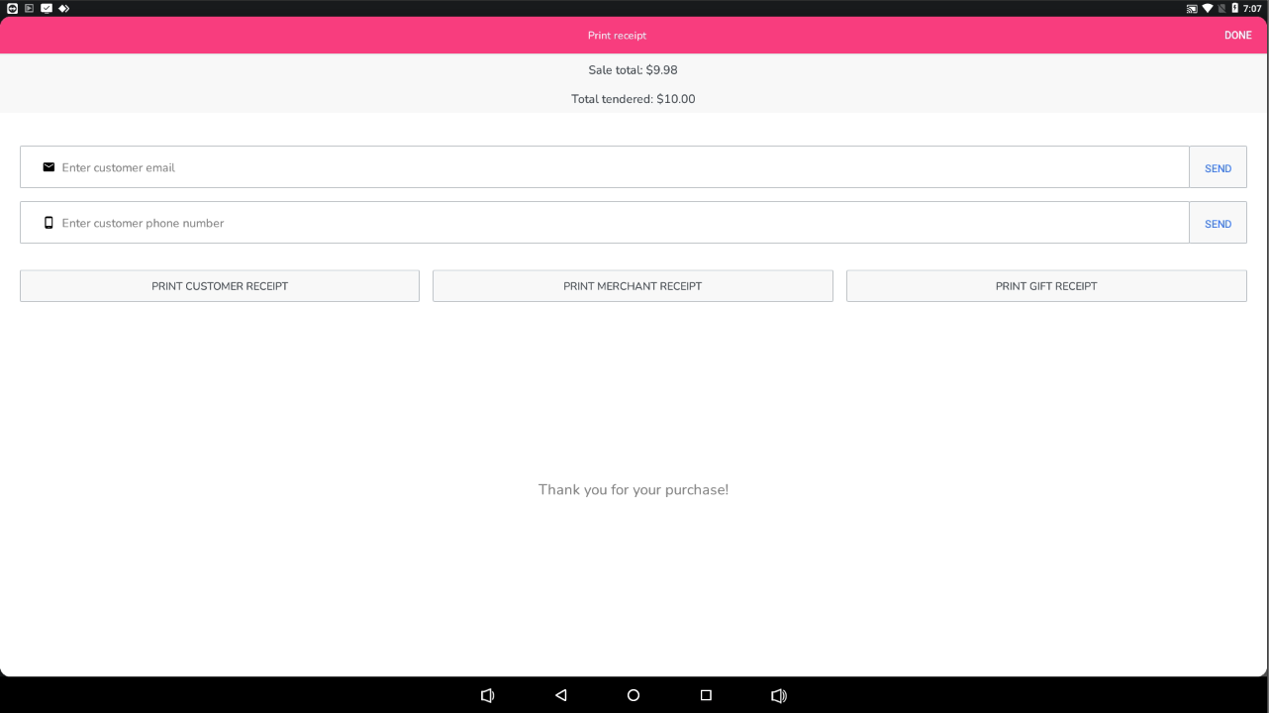Image resolution: width=1269 pixels, height=713 pixels.
Task: Open recent apps with the square button
Action: click(x=706, y=695)
